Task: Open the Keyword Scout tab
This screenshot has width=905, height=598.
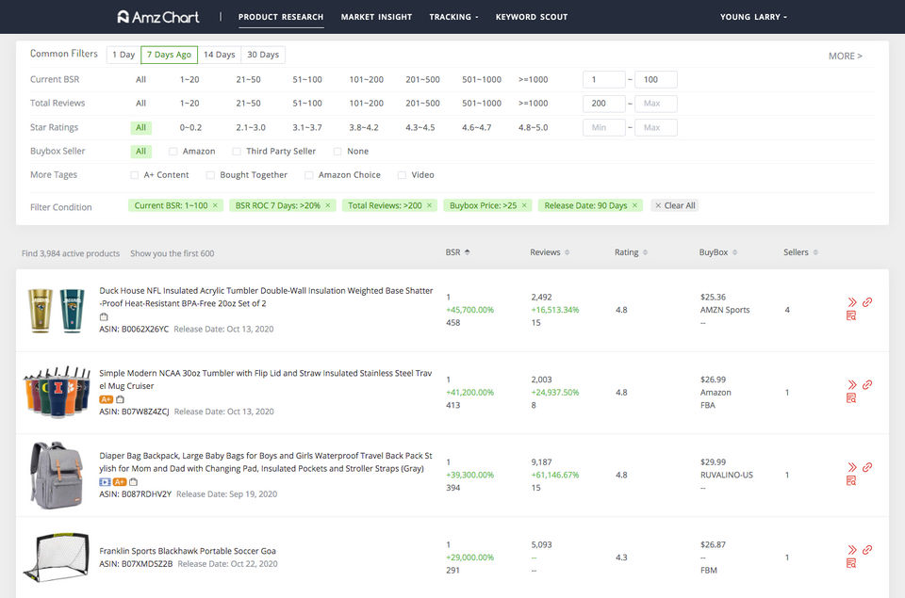Action: 532,17
